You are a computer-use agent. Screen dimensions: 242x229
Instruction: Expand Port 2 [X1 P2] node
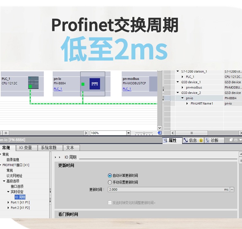pyautogui.click(x=8, y=208)
